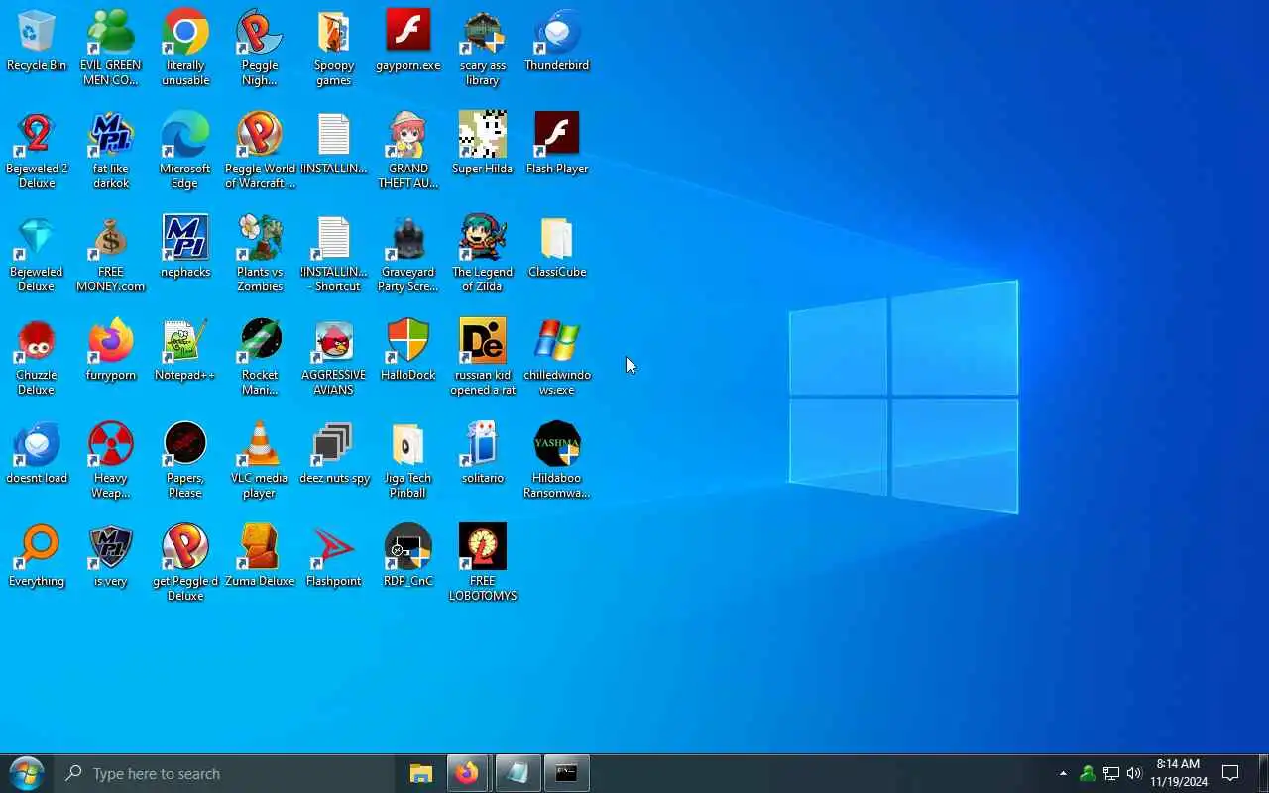Open the ClassiCube folder
1269x793 pixels.
click(x=557, y=248)
